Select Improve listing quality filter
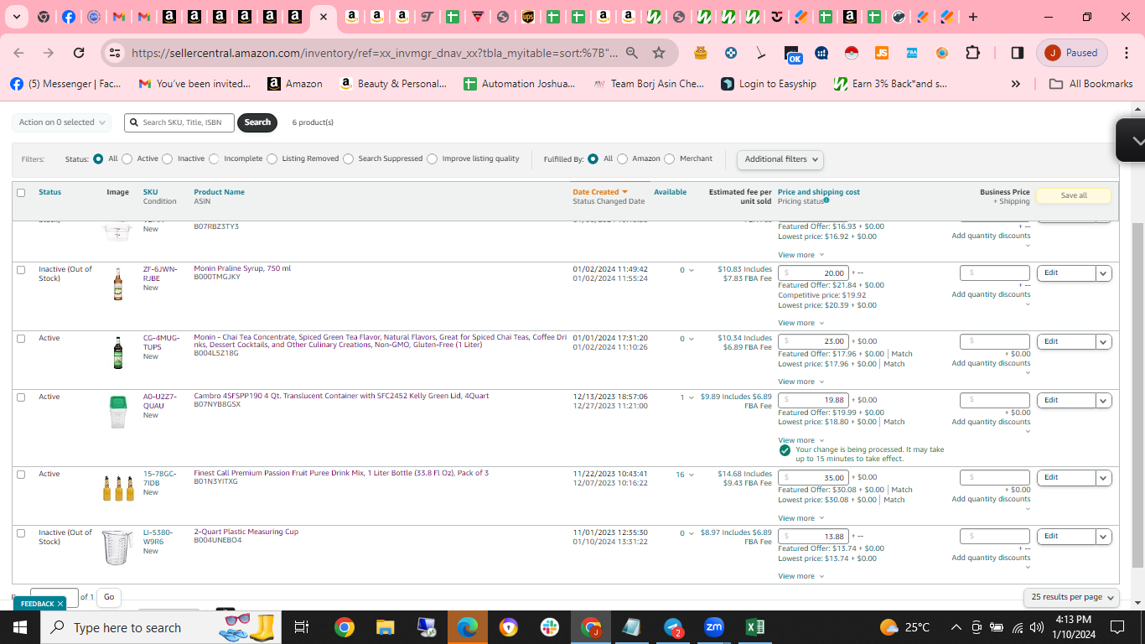 point(432,158)
